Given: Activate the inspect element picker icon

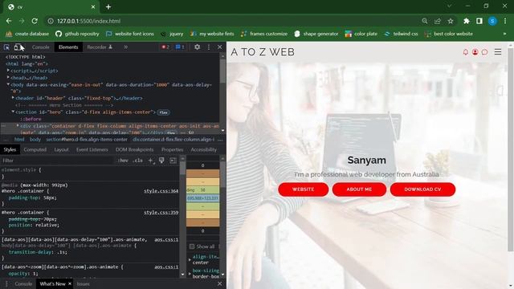Looking at the screenshot, I should [6, 47].
